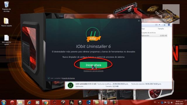Click the Fecha de creación value
This screenshot has height=105, width=187.
pyautogui.click(x=153, y=84)
